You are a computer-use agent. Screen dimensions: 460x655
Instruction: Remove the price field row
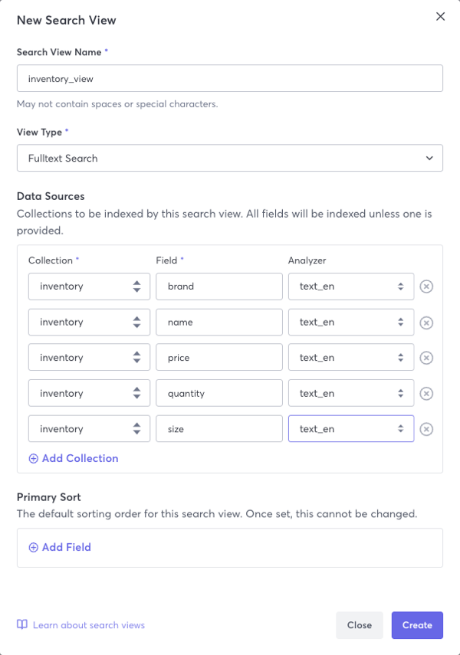pyautogui.click(x=427, y=357)
